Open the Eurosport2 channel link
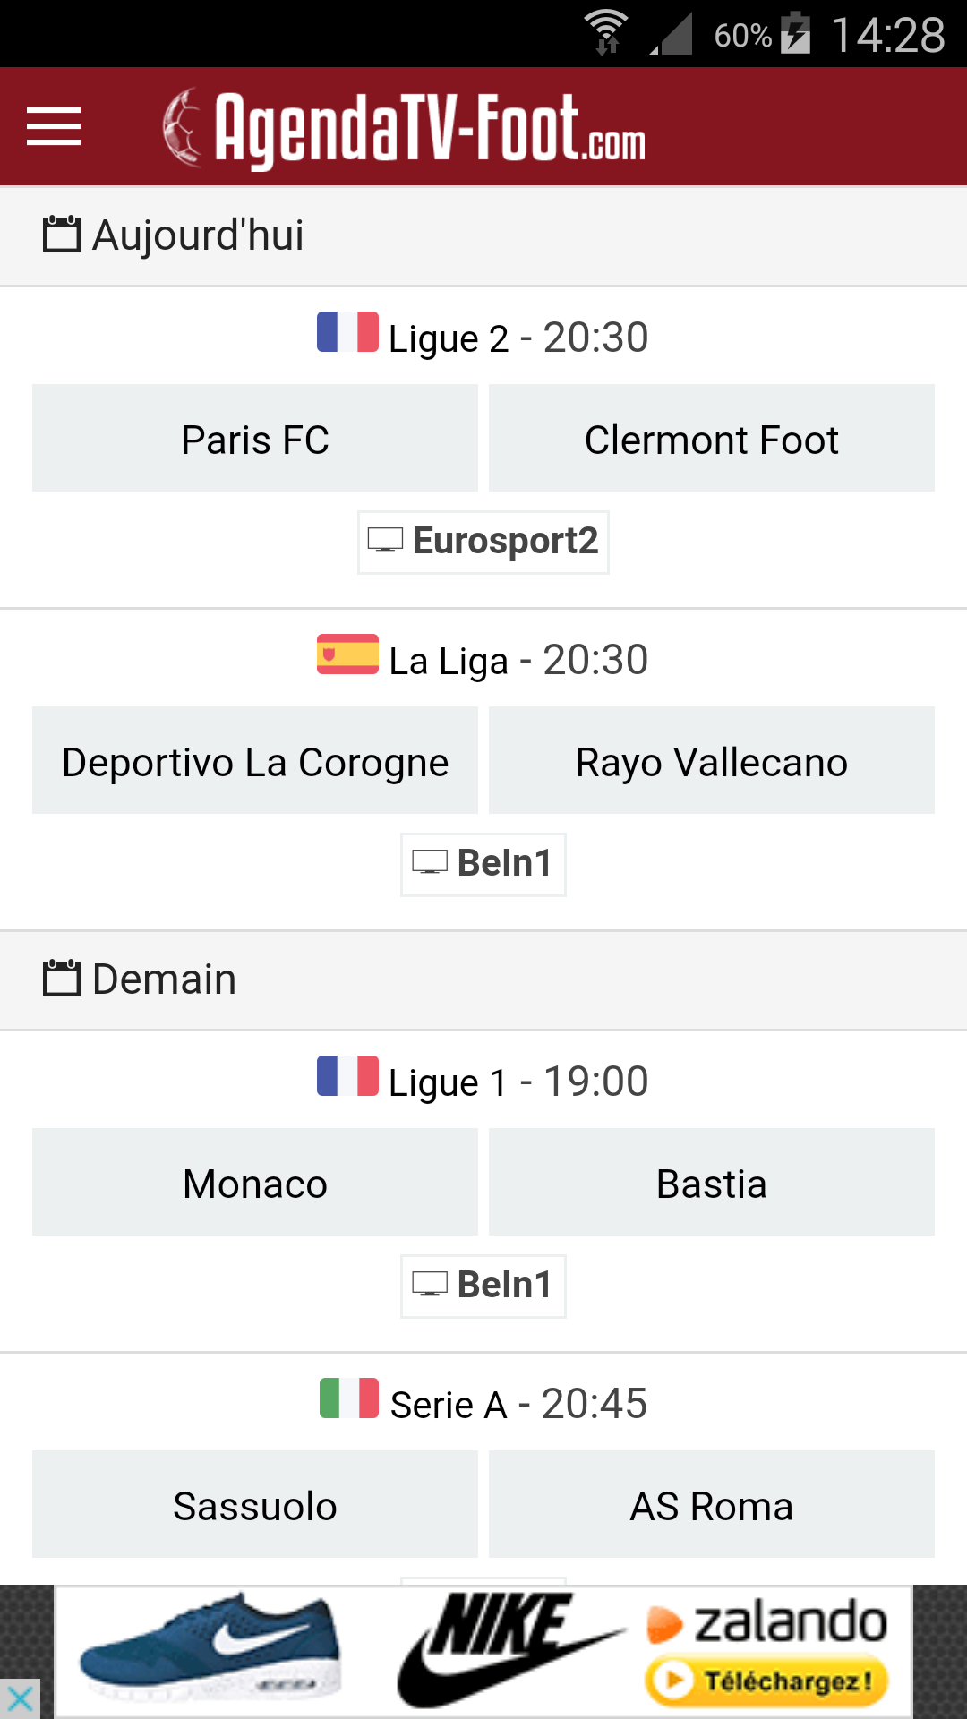Viewport: 967px width, 1719px height. pos(483,543)
